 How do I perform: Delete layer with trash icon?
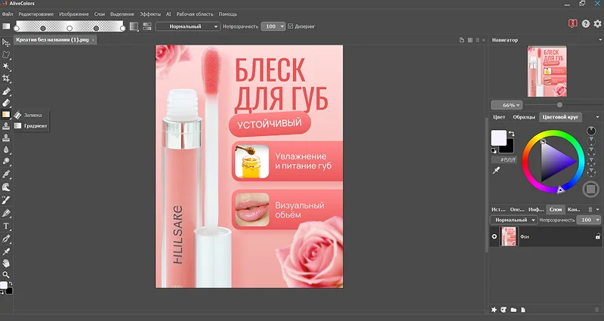[x=597, y=310]
